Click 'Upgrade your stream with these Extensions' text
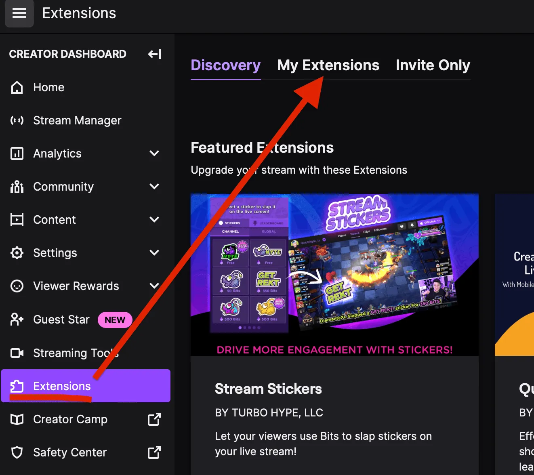This screenshot has height=475, width=534. point(299,170)
